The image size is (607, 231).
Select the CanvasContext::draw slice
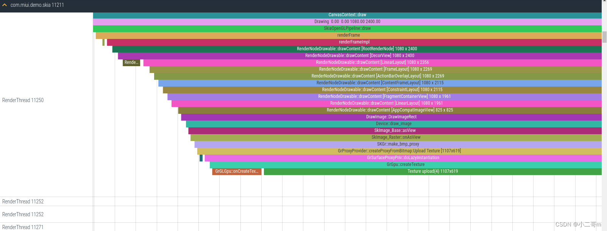point(347,15)
